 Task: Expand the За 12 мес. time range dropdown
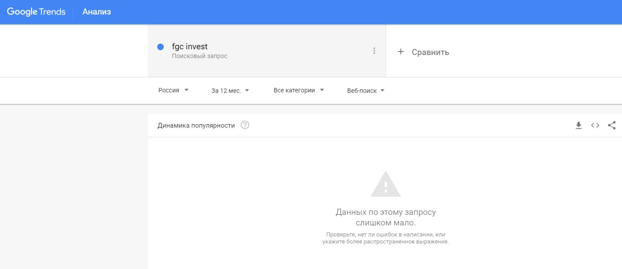tap(230, 90)
